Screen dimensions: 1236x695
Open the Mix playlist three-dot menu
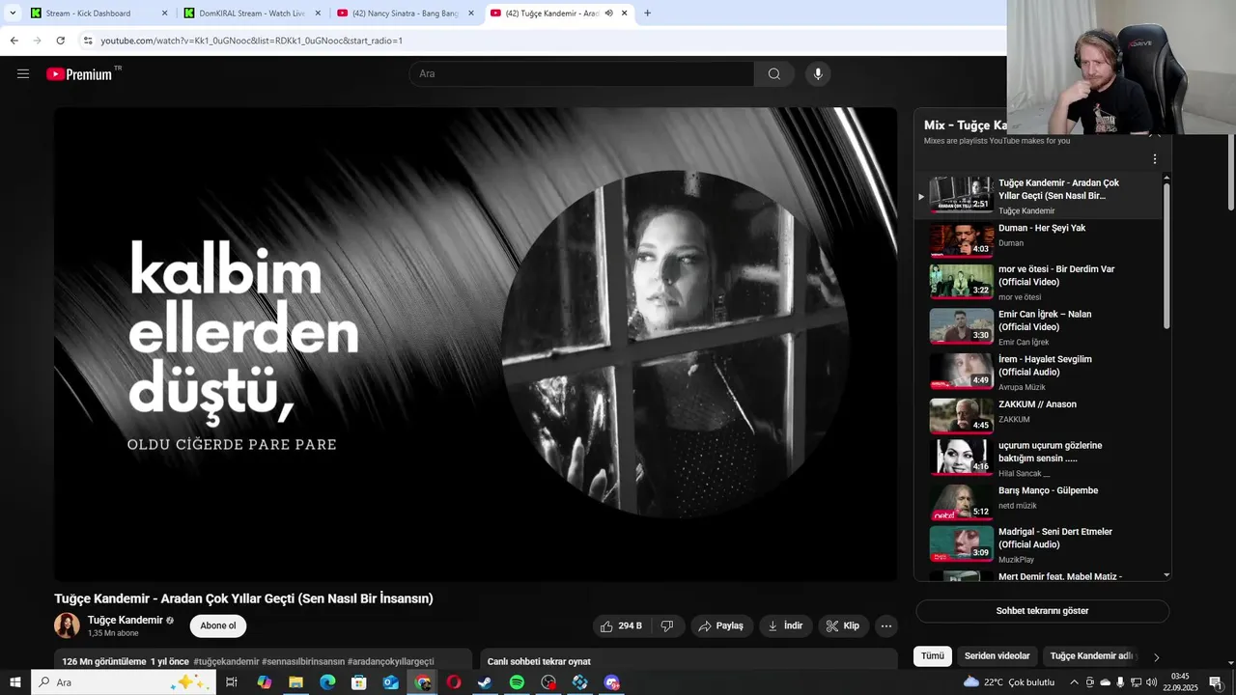[x=1154, y=159]
